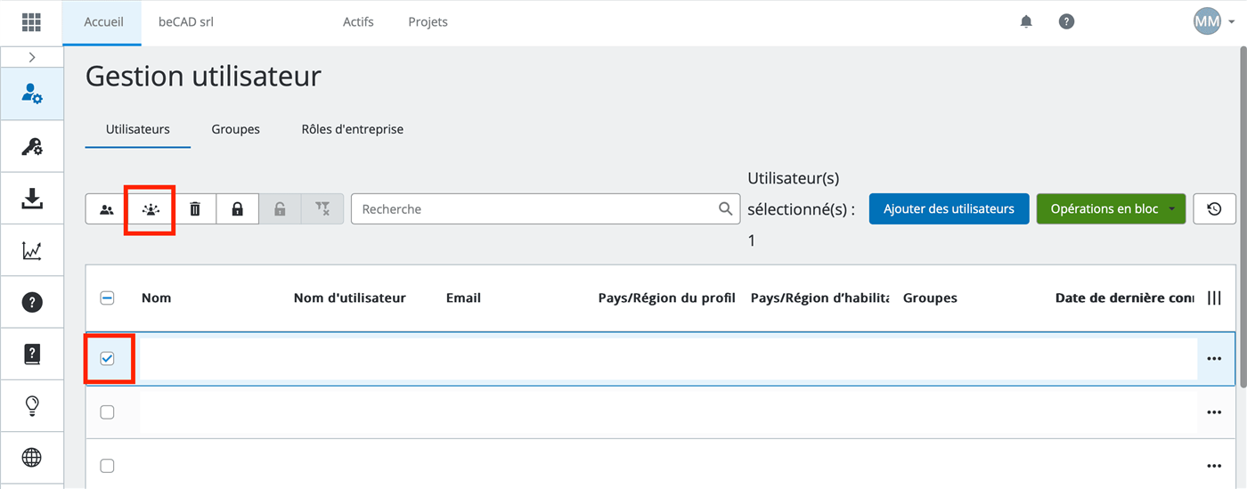Expand the collapsed sidebar chevron
The height and width of the screenshot is (489, 1247).
[x=32, y=57]
